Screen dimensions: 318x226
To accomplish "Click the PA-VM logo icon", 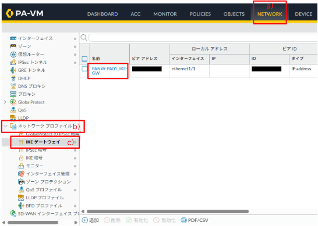I will point(9,13).
